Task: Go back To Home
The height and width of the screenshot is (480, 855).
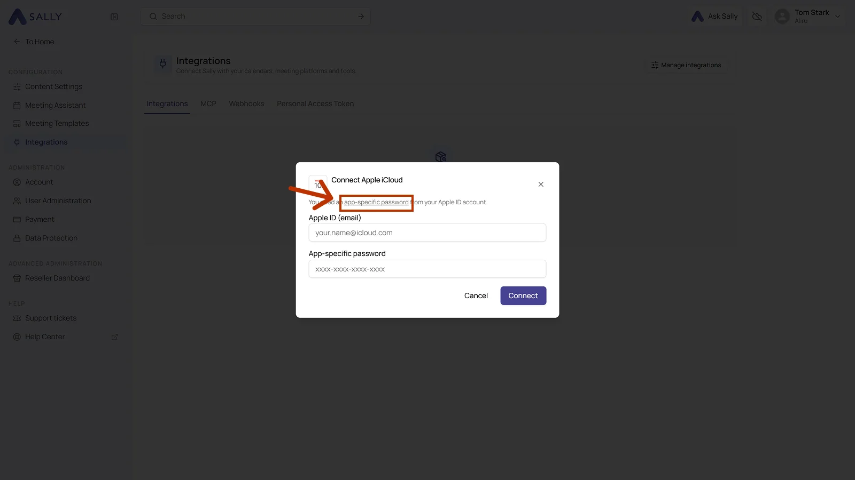Action: (x=34, y=42)
